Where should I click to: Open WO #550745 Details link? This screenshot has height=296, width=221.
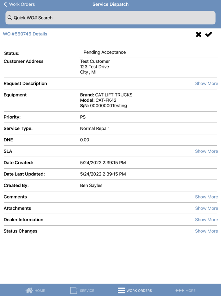pos(25,34)
